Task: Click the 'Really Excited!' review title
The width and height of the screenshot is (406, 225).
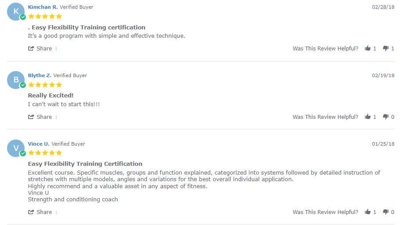Action: coord(51,95)
